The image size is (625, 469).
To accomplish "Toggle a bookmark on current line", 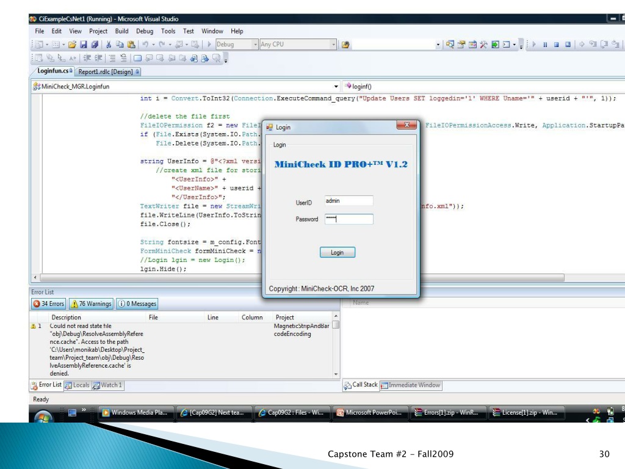I will tap(137, 58).
